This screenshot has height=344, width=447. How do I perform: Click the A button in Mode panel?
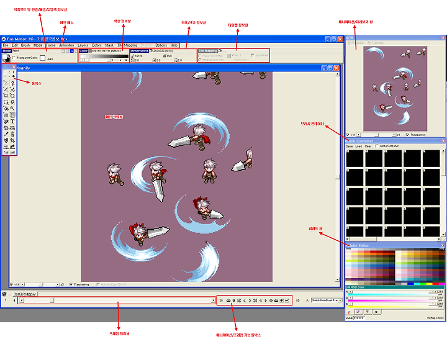pyautogui.click(x=63, y=51)
